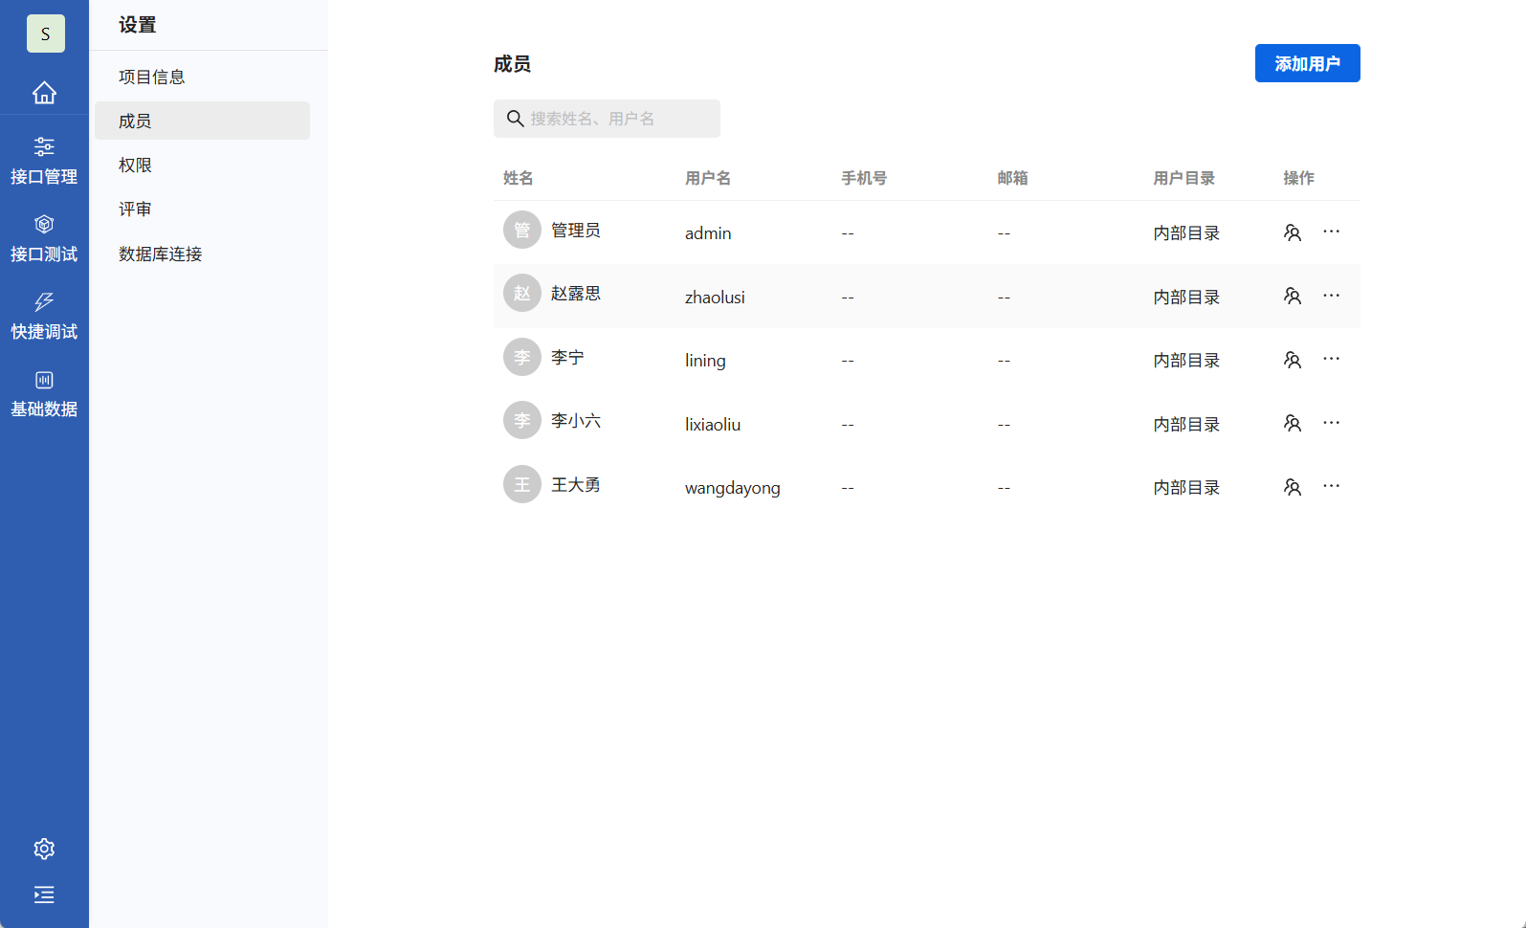The height and width of the screenshot is (928, 1526).
Task: Click the role icon for admin row
Action: click(1293, 232)
